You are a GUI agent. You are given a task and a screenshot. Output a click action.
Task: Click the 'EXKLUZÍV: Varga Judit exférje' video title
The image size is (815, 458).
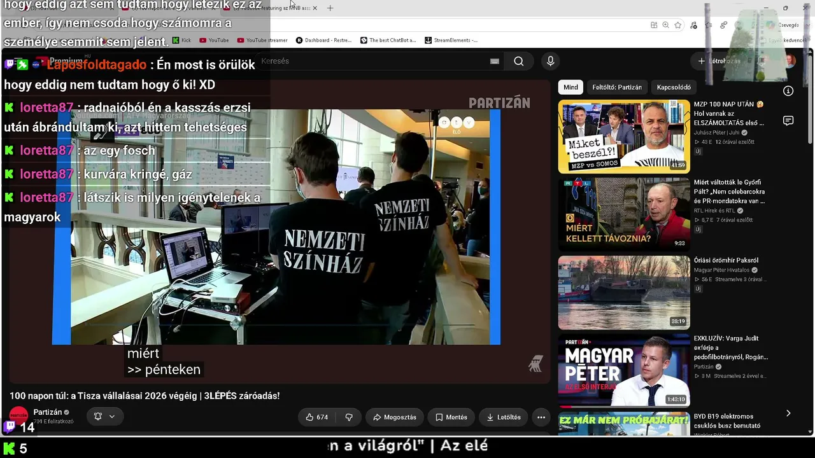click(731, 347)
